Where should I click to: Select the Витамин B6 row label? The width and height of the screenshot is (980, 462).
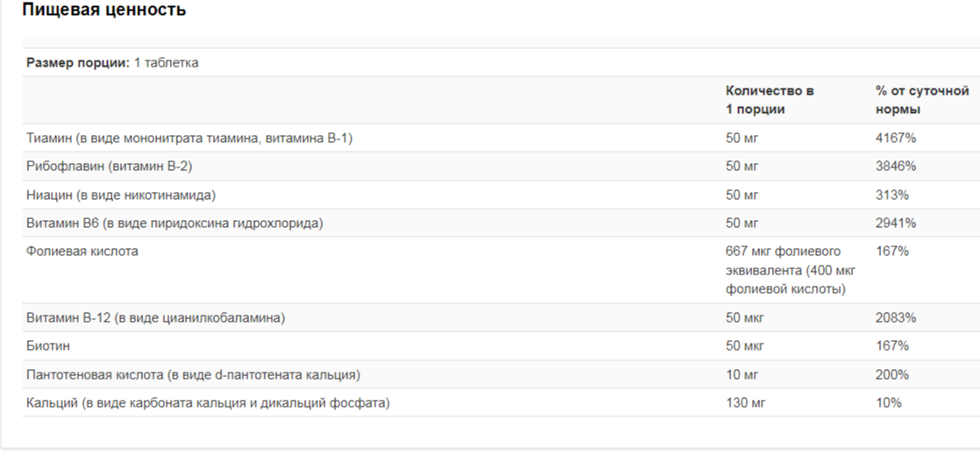(x=174, y=224)
